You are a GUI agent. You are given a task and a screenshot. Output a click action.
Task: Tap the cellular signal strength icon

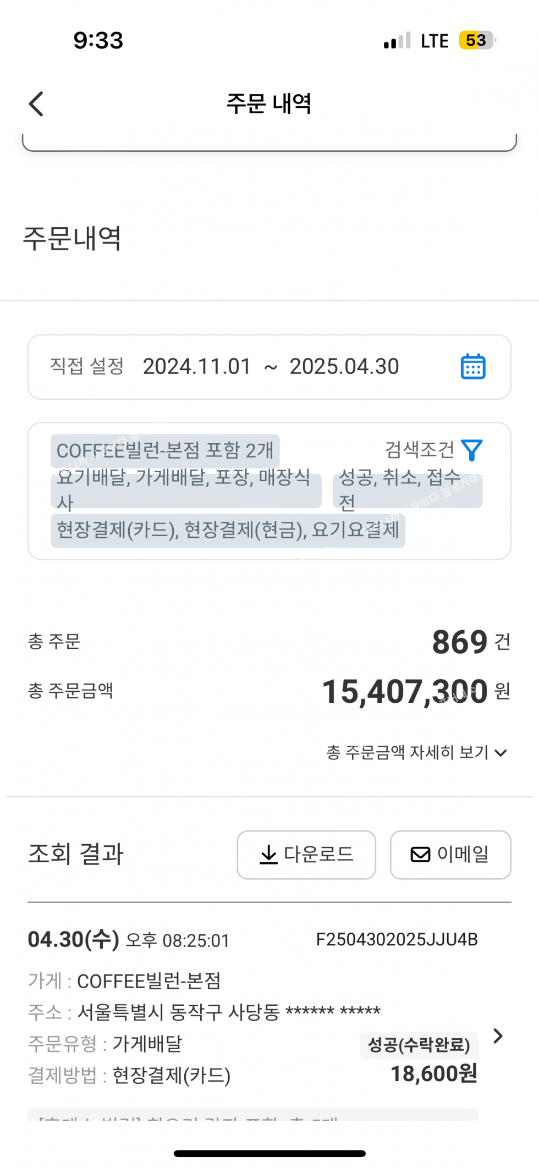397,41
